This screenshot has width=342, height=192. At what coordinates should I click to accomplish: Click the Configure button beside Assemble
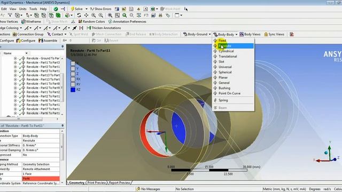tap(26, 41)
